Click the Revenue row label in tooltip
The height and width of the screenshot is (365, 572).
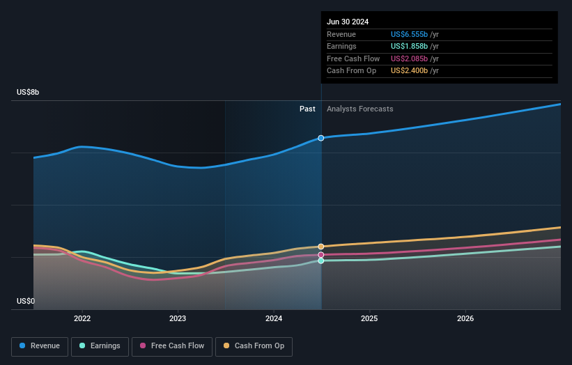(x=341, y=34)
